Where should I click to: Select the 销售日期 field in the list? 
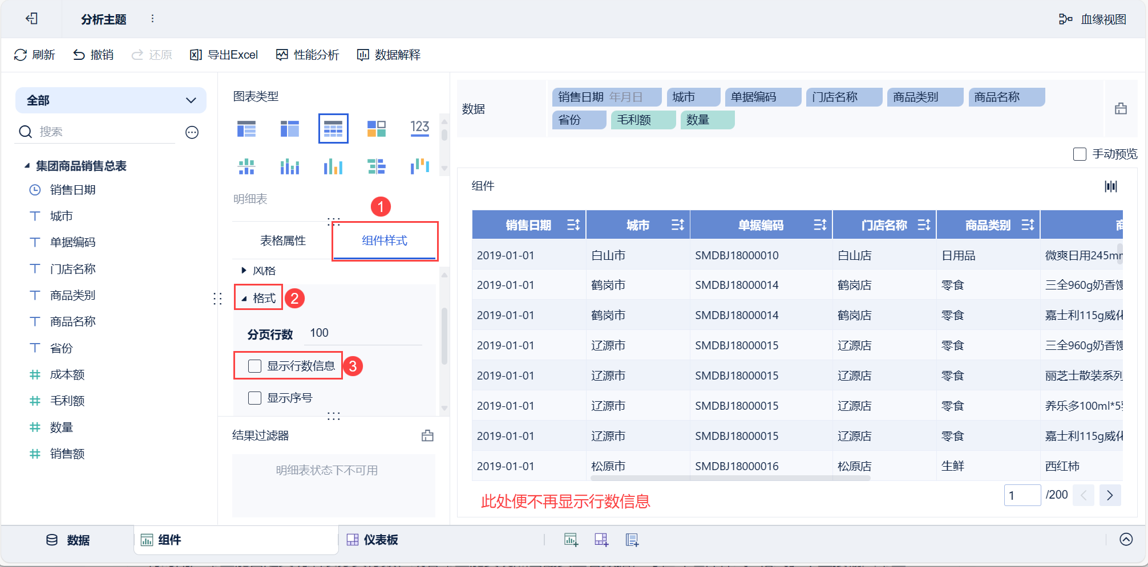tap(72, 190)
